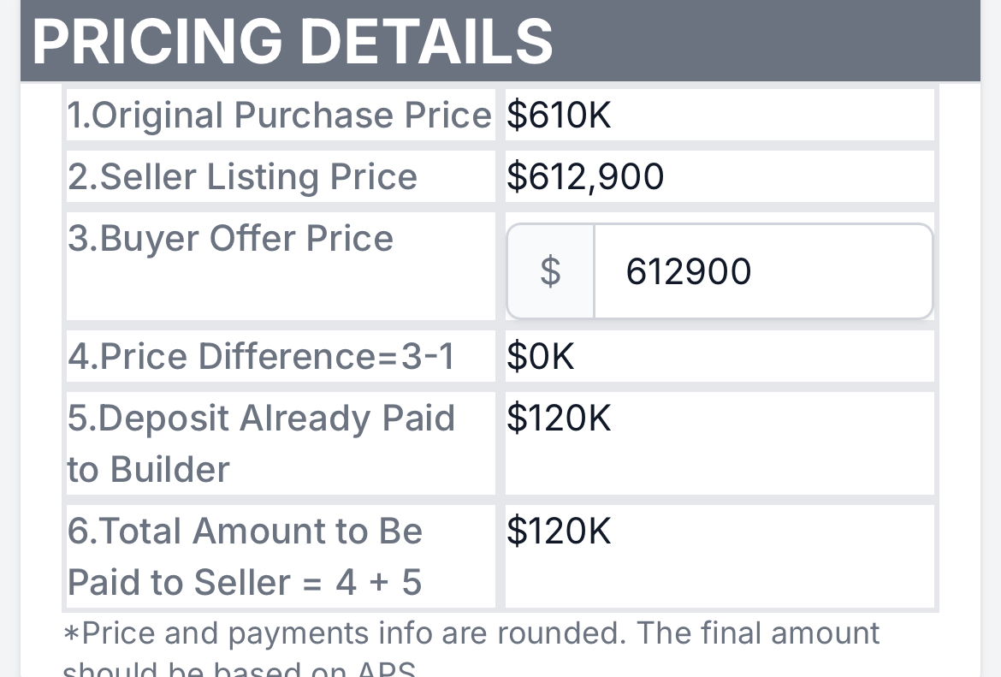Click empty area right of offer amount
The image size is (1001, 677).
(x=843, y=270)
